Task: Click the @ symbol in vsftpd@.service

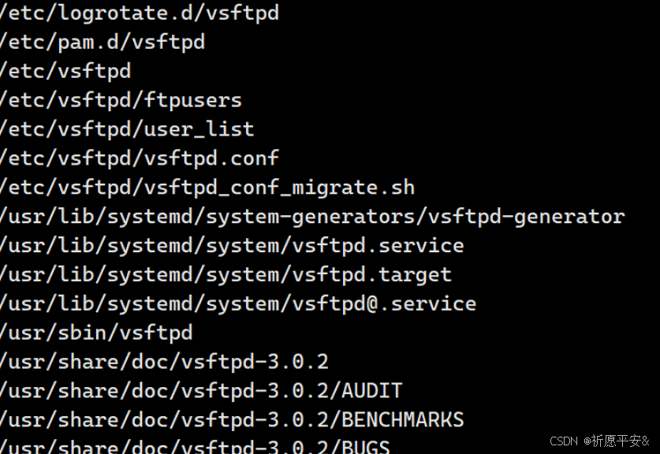Action: [x=372, y=303]
